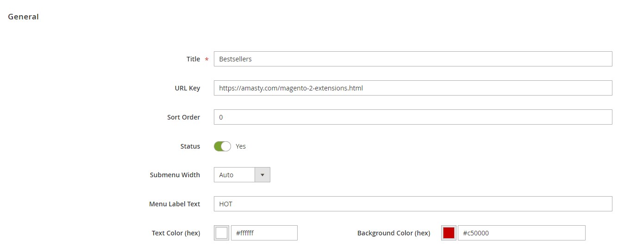Image resolution: width=624 pixels, height=252 pixels.
Task: Focus the URL Key input field
Action: (412, 88)
